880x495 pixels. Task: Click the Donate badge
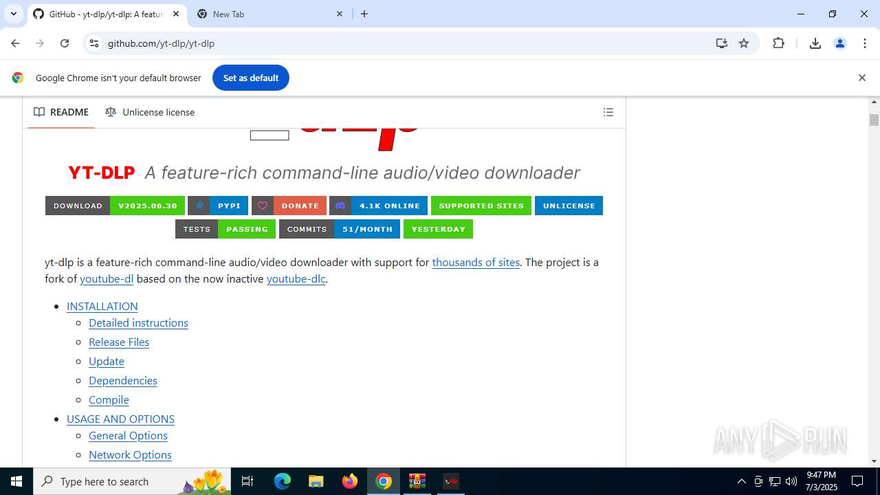pyautogui.click(x=289, y=206)
